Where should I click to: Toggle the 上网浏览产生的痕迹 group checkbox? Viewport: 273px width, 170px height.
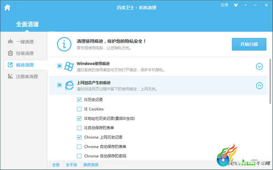pyautogui.click(x=60, y=85)
